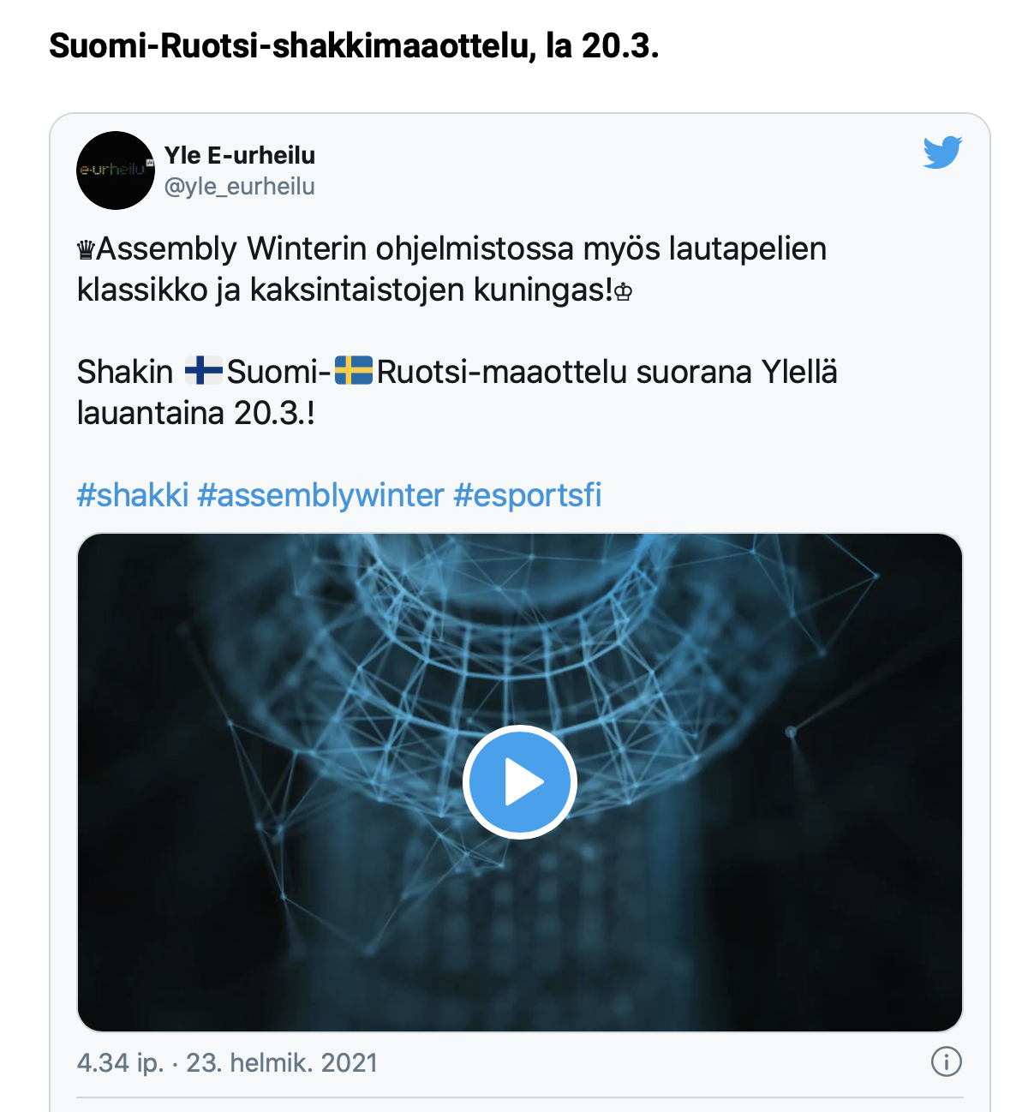Click the chess queen emoji before Assembly

(x=86, y=250)
